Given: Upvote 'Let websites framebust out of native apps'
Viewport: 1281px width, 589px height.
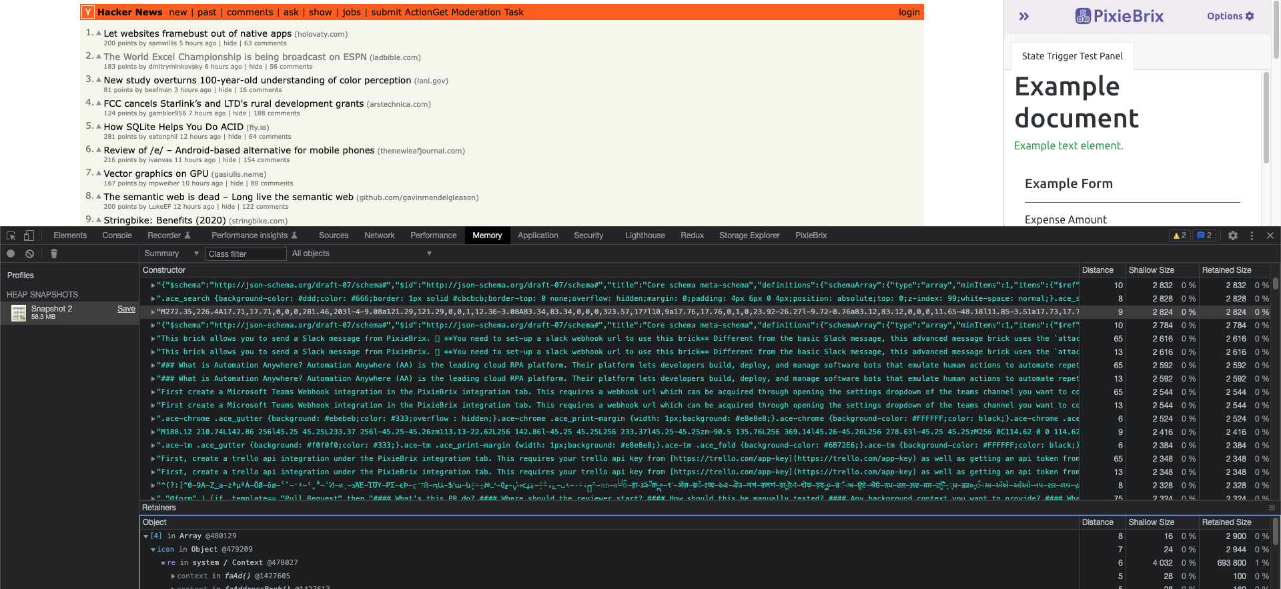Looking at the screenshot, I should pos(99,33).
